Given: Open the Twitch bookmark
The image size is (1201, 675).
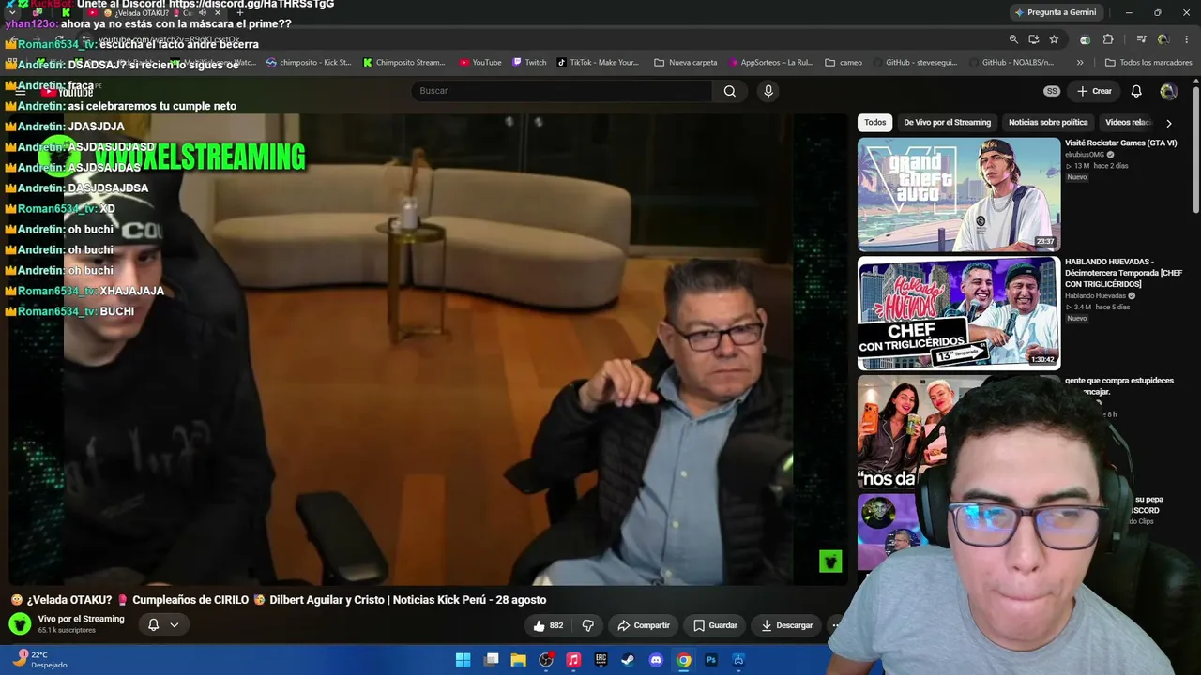Looking at the screenshot, I should point(529,63).
